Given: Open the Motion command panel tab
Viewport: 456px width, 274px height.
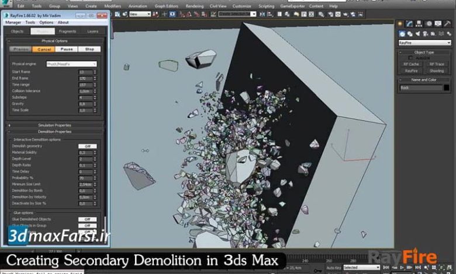Looking at the screenshot, I should 429,24.
